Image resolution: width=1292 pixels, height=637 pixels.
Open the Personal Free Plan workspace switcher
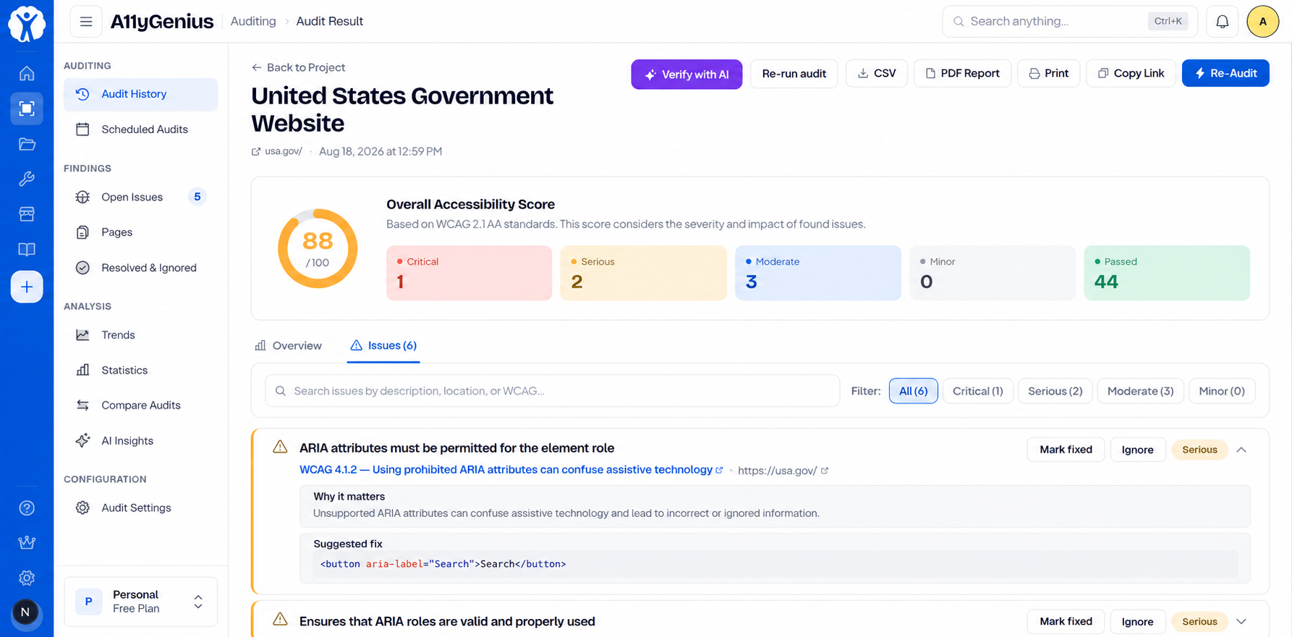140,602
